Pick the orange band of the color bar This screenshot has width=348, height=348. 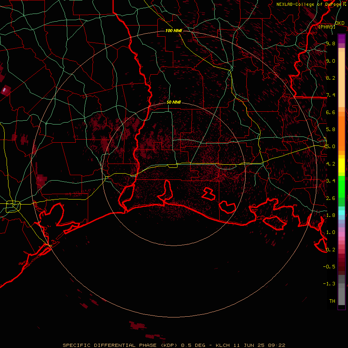[341, 134]
